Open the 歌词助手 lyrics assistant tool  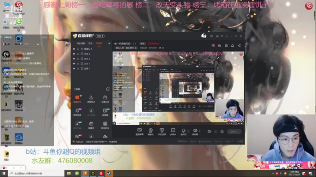click(x=105, y=125)
